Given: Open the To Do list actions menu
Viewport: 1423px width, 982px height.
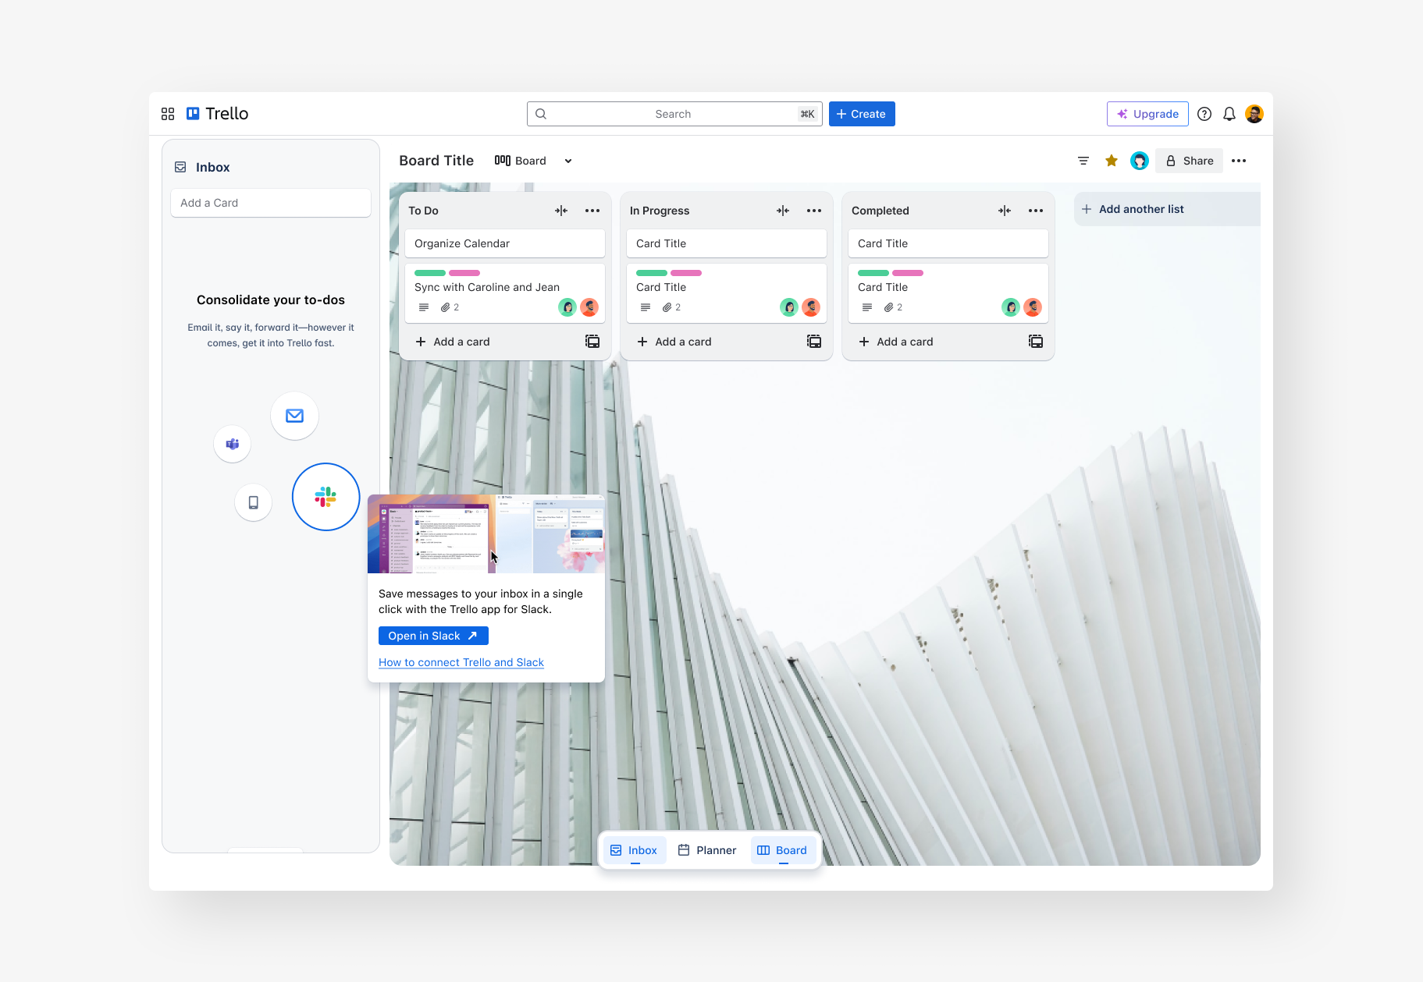Looking at the screenshot, I should 592,211.
